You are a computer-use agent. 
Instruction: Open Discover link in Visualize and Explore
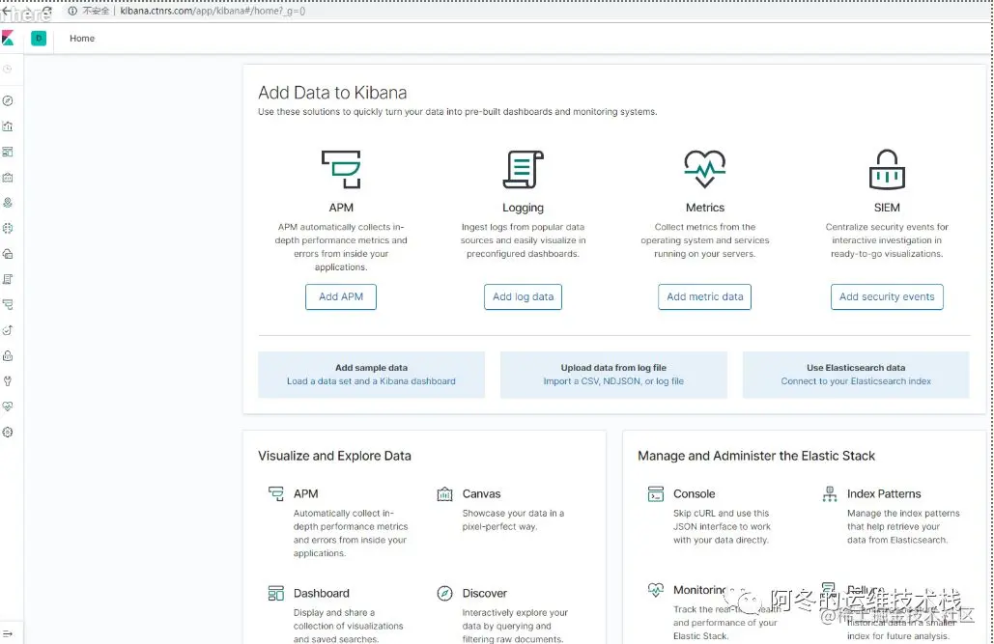coord(484,593)
